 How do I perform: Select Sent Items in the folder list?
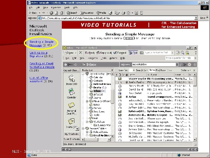(x=97, y=111)
